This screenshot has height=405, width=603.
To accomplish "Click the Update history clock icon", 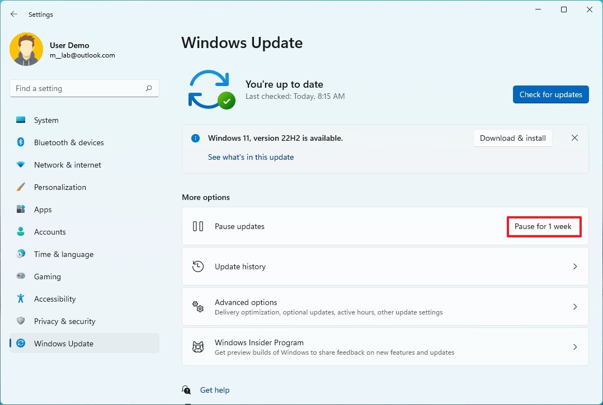I will (198, 266).
